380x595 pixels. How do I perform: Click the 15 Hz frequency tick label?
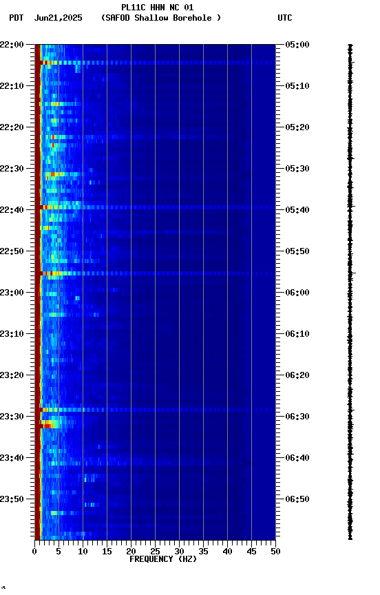click(107, 552)
